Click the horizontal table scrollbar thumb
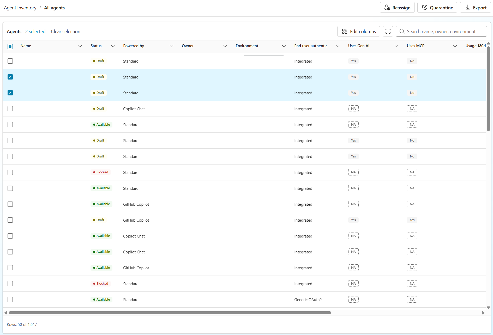 pyautogui.click(x=170, y=313)
